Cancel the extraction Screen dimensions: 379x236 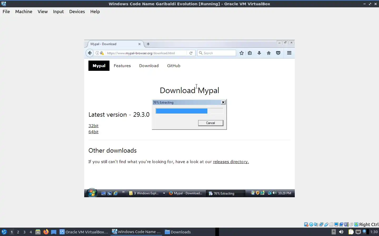pyautogui.click(x=211, y=123)
